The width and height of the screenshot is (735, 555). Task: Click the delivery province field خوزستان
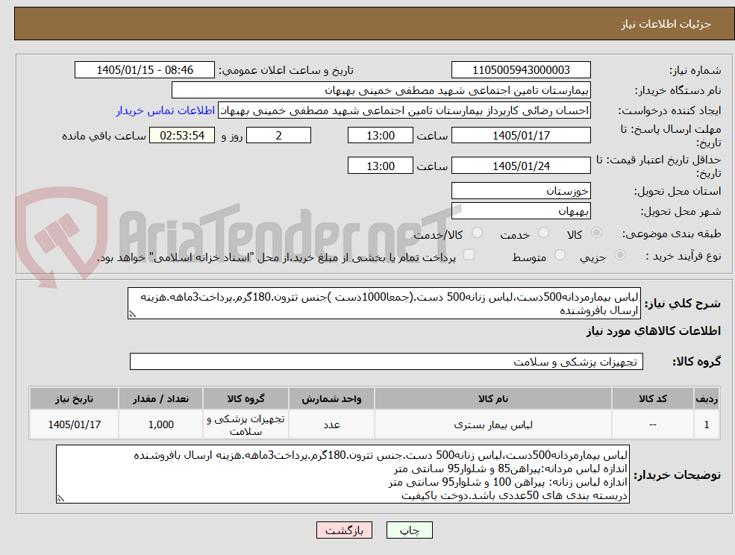tap(521, 191)
